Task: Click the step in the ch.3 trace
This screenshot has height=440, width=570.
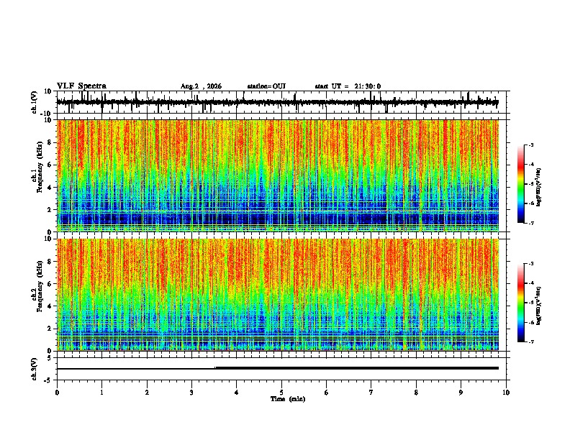Action: tap(215, 368)
